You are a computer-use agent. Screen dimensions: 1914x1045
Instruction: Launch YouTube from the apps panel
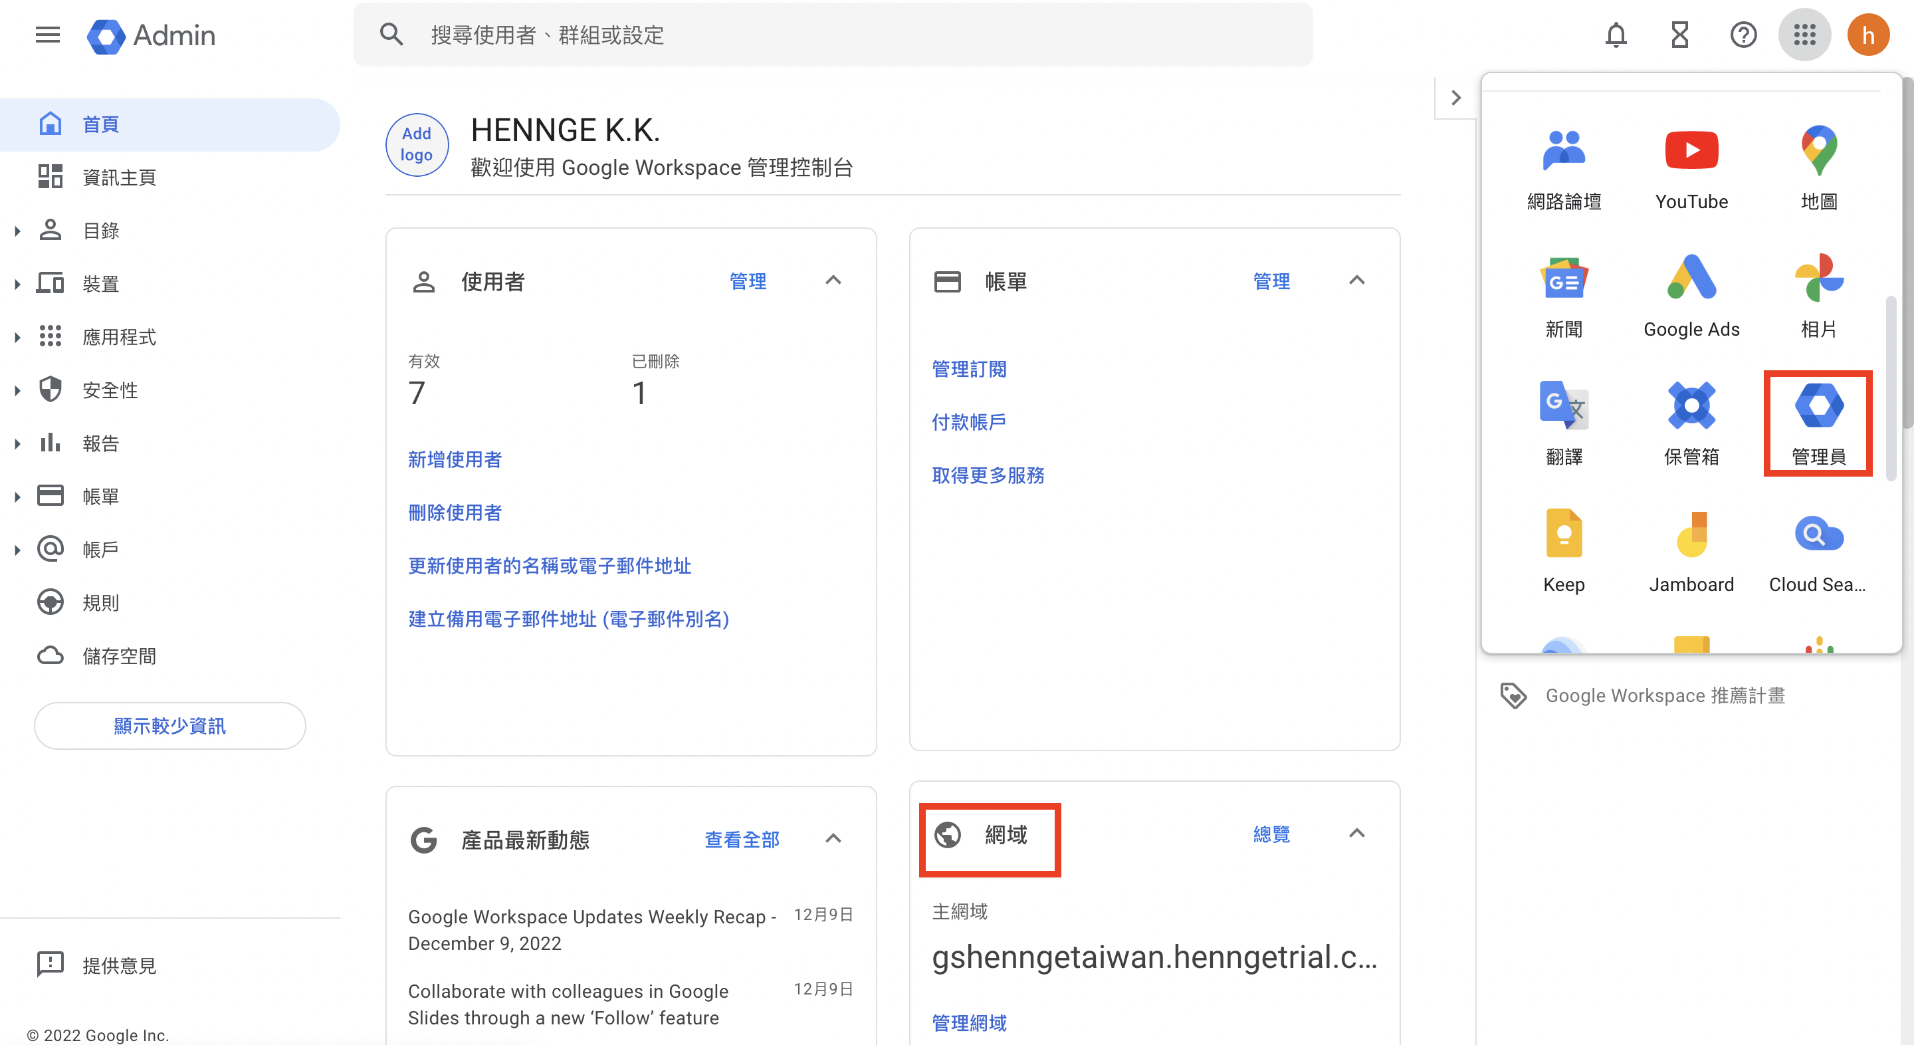pyautogui.click(x=1691, y=169)
